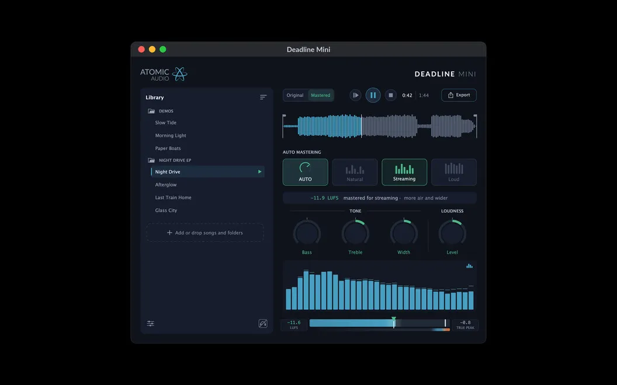
Task: Click the waveform playhead position
Action: (x=361, y=126)
